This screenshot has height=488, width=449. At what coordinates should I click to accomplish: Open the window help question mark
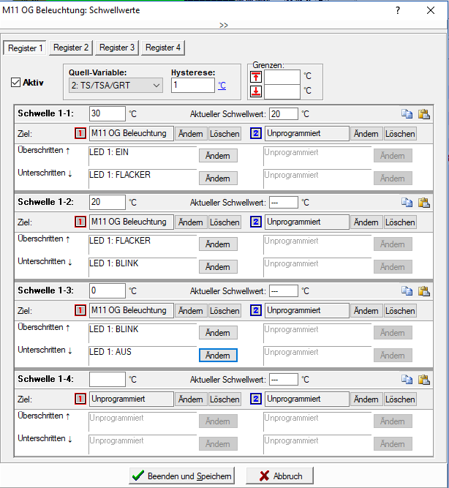click(x=398, y=11)
